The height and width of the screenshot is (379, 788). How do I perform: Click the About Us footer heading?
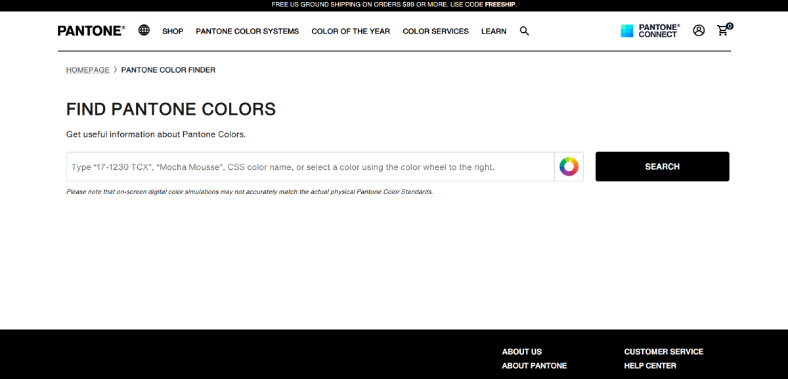click(522, 351)
